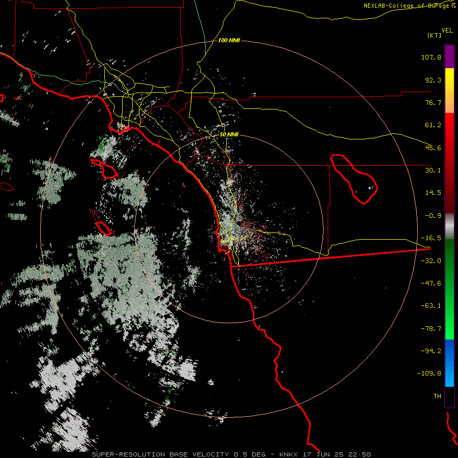This screenshot has width=458, height=458.
Task: Click the -16.5 legend value
Action: [431, 238]
